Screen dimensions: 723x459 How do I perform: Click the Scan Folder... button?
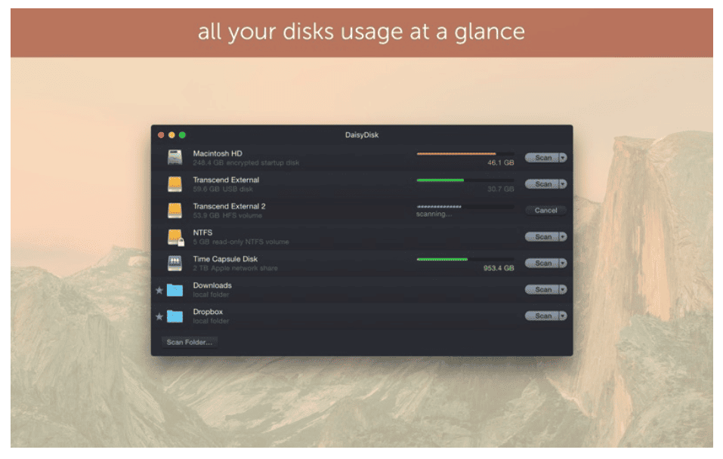pyautogui.click(x=190, y=342)
